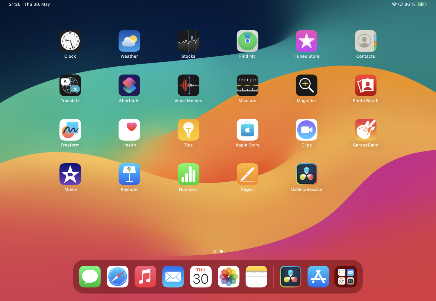Launch the Translate app
436x301 pixels.
[70, 85]
